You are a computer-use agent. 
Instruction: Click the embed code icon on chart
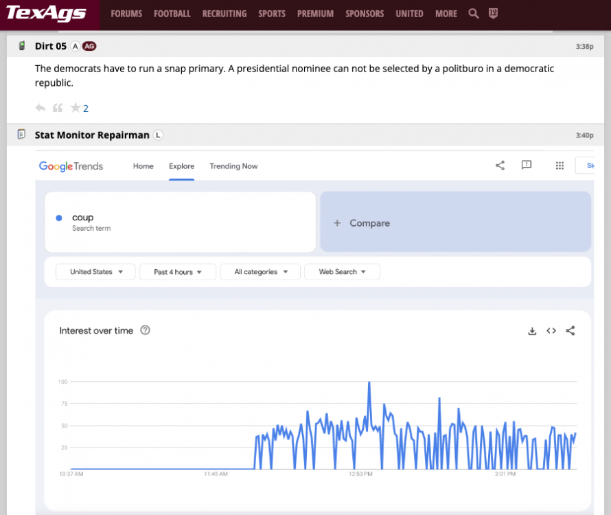551,331
